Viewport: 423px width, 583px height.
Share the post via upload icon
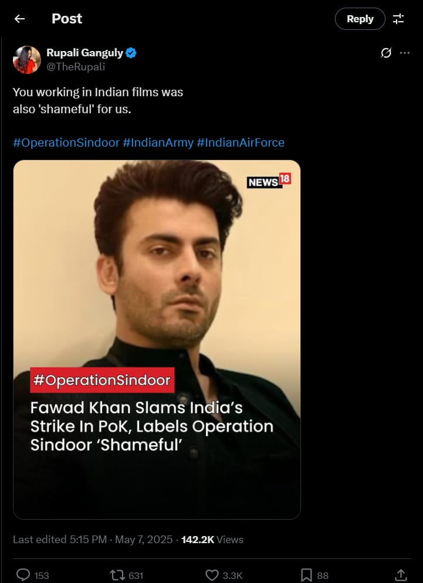(x=400, y=575)
